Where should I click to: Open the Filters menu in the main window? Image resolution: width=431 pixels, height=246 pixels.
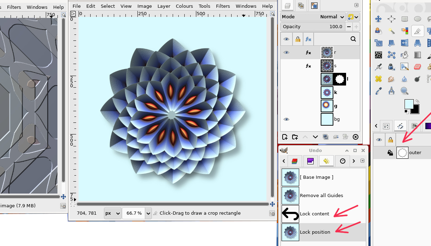click(223, 6)
